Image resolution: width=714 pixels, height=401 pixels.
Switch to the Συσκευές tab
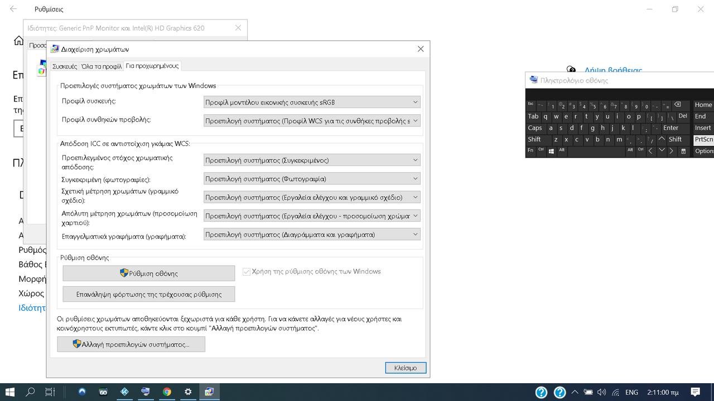[x=65, y=66]
